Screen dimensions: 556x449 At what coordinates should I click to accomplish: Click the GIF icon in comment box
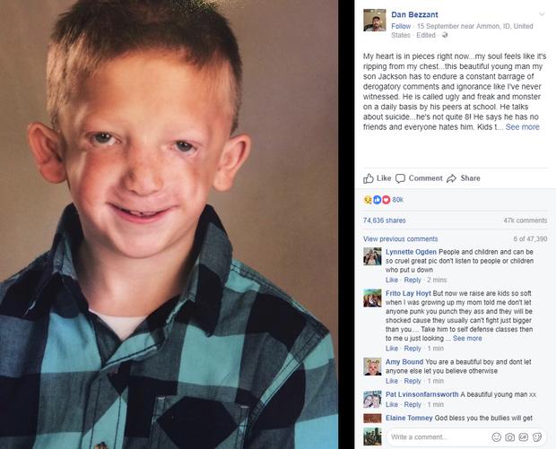(x=524, y=437)
